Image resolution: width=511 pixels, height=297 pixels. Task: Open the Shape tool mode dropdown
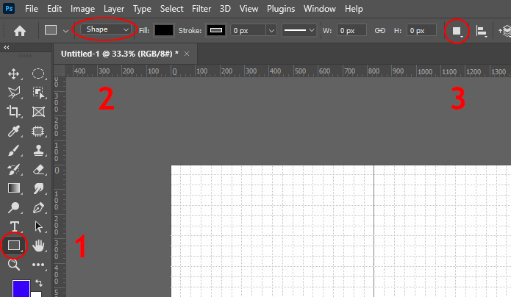[108, 30]
